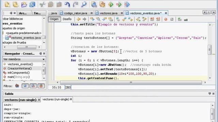Switch editor to Diseño design view
Image resolution: width=218 pixels, height=122 pixels.
67,19
